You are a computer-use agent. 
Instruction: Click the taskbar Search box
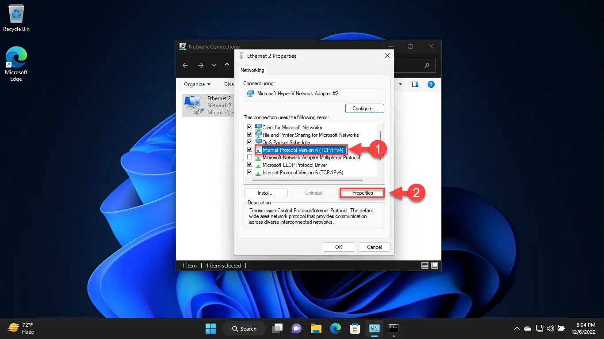click(x=243, y=328)
